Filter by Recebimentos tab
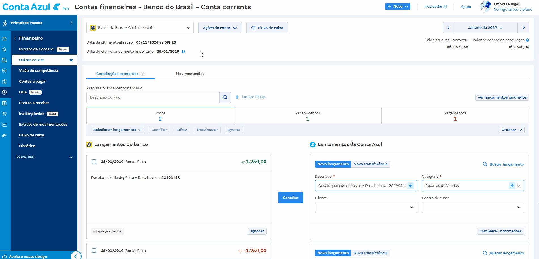 click(308, 116)
